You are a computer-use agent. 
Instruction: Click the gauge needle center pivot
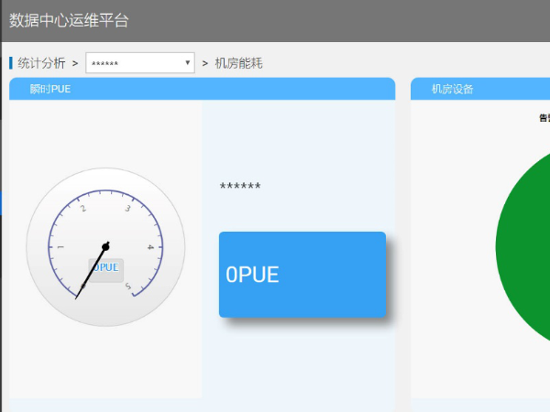tap(105, 246)
